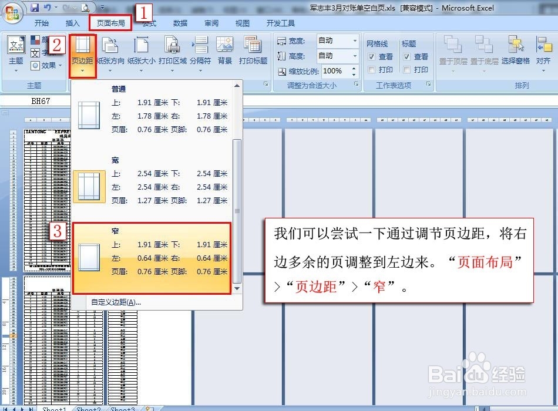
Task: Click the insert worksheet tab icon
Action: coord(150,409)
